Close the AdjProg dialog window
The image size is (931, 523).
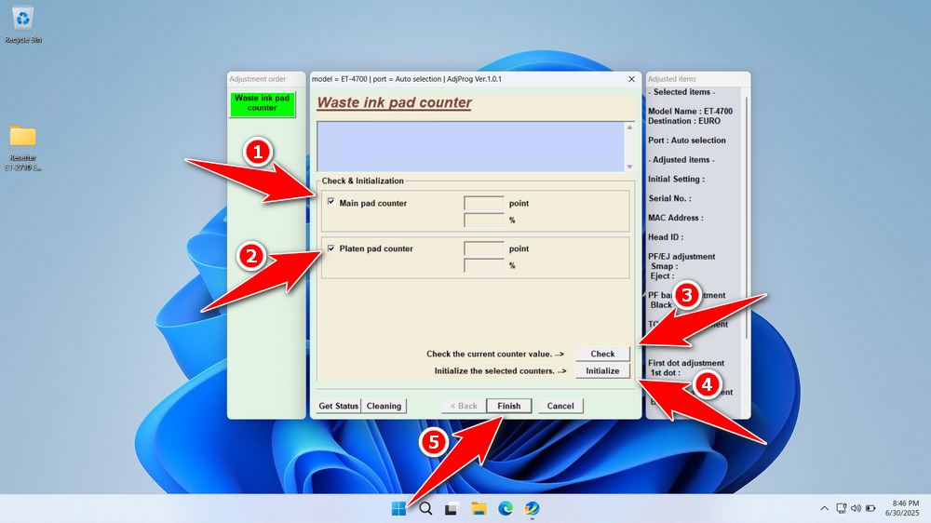pos(631,79)
